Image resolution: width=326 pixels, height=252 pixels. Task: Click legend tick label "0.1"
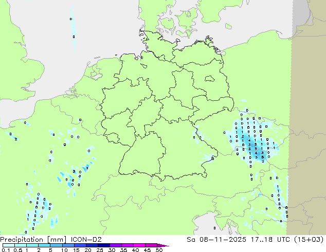point(6,250)
